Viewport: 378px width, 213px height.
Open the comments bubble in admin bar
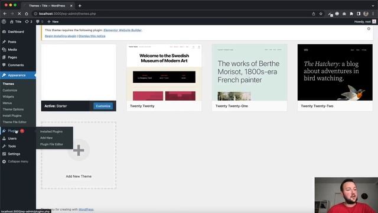coord(40,21)
